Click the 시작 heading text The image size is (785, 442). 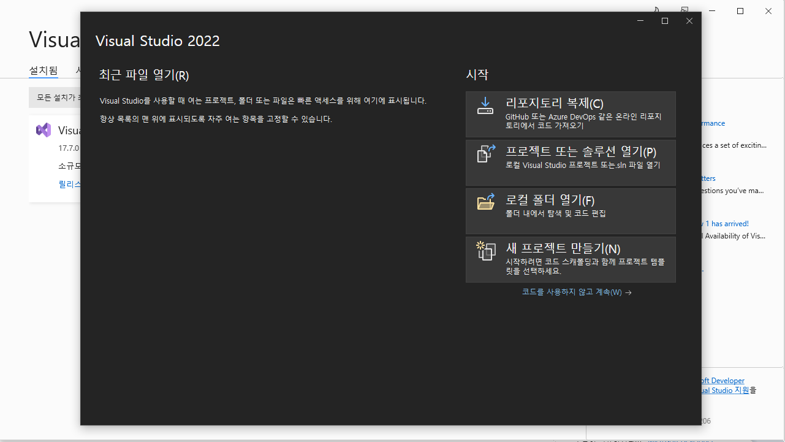pos(477,75)
